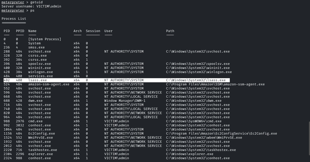Select the '[System Process]' name entry
This screenshot has height=162, width=310.
coord(45,39)
